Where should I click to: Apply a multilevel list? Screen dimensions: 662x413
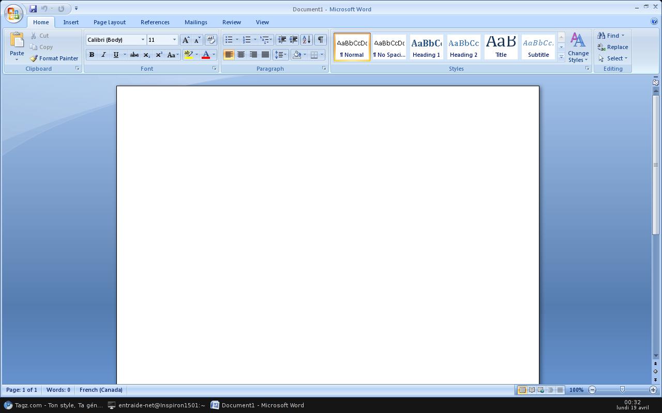point(264,40)
